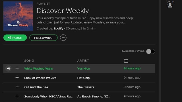Image resolution: width=182 pixels, height=102 pixels.
Task: Add Look At Where We Are to library
Action: (17, 78)
